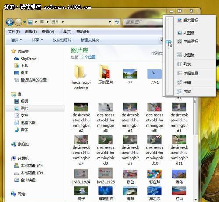Click slider track near 超大图标 level
Image resolution: width=219 pixels, height=202 pixels.
click(x=168, y=20)
